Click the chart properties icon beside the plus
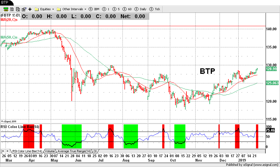 click(x=24, y=9)
